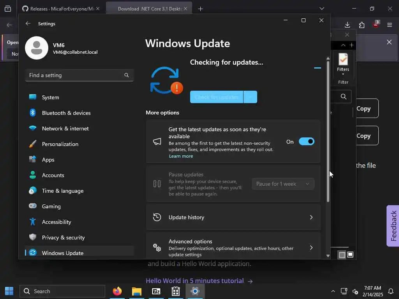Click the taskbar Search box
This screenshot has width=399, height=299.
click(62, 291)
